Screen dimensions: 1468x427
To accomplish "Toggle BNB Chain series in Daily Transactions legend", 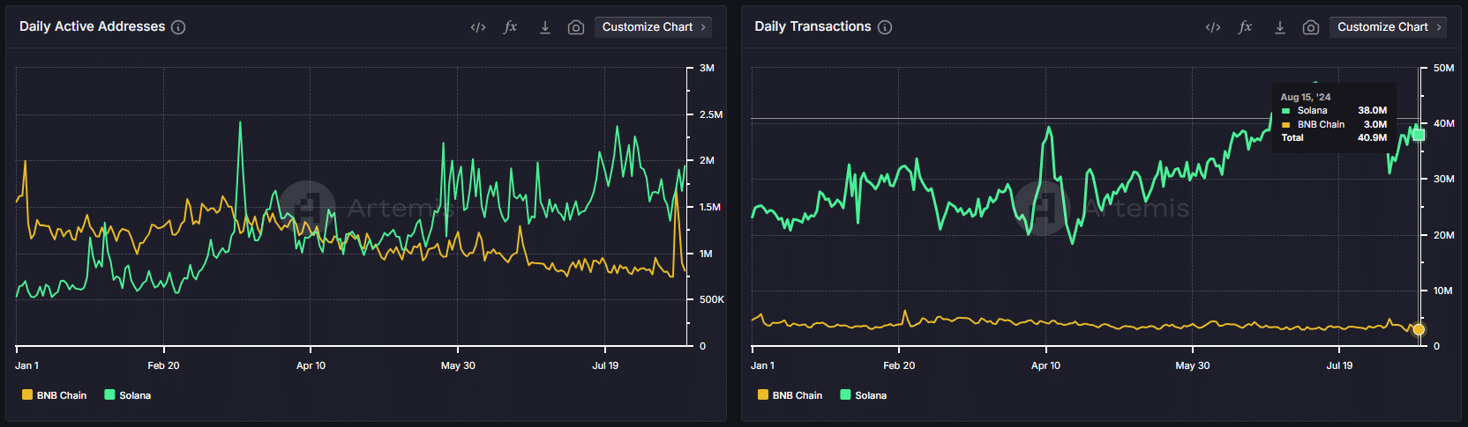I will tap(790, 395).
